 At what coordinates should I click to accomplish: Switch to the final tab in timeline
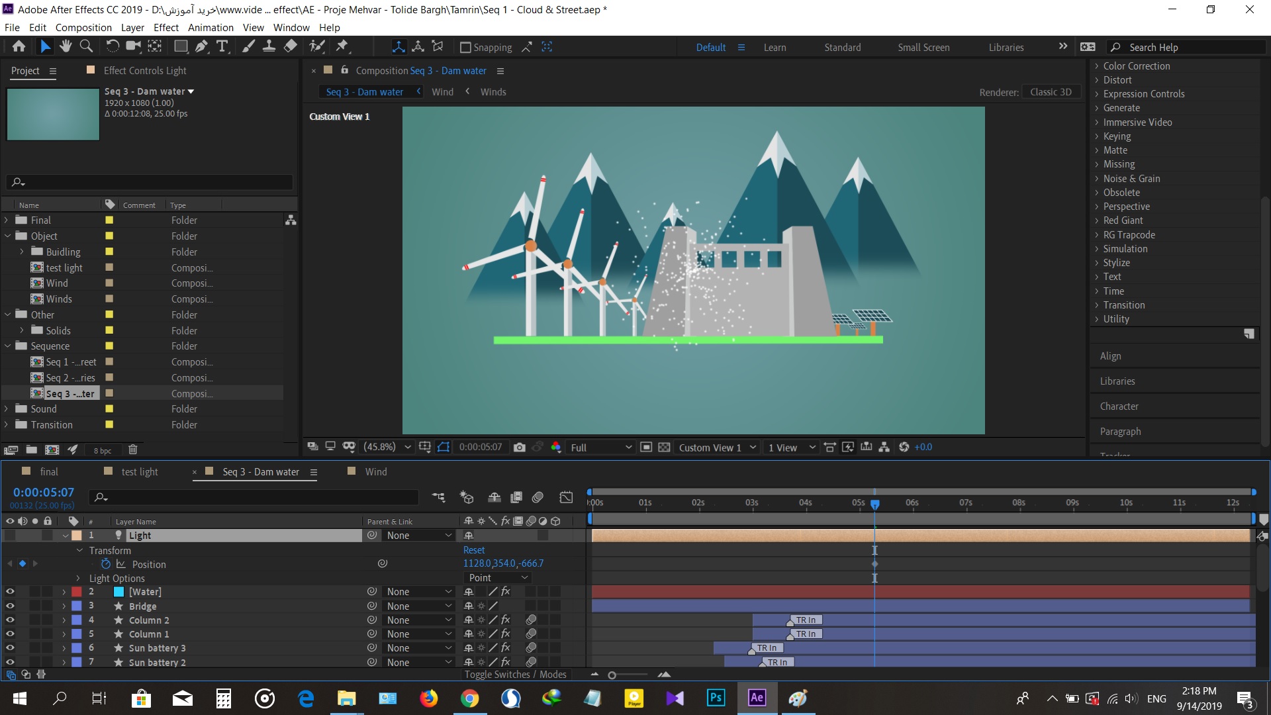48,471
